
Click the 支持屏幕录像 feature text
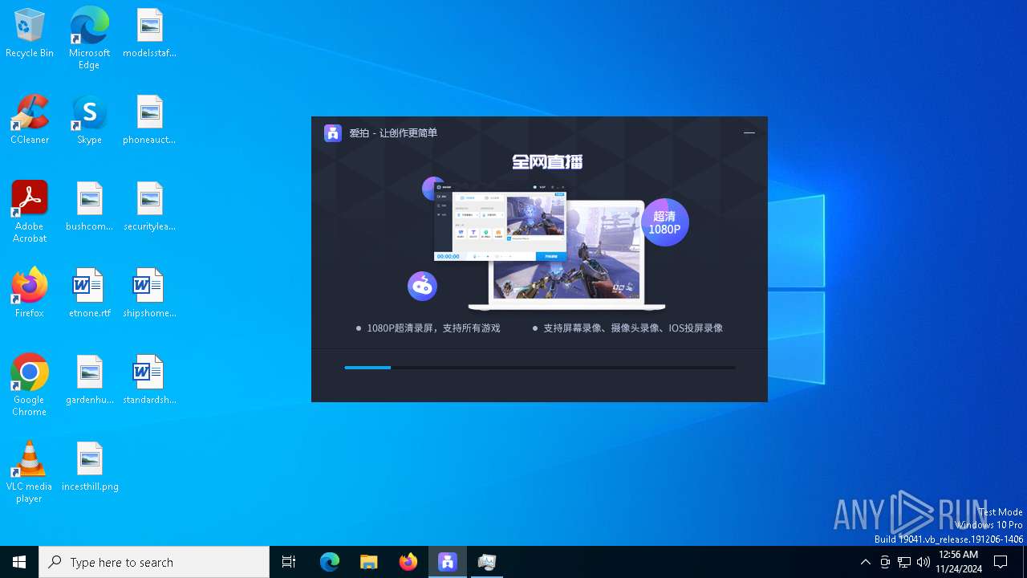pyautogui.click(x=633, y=328)
